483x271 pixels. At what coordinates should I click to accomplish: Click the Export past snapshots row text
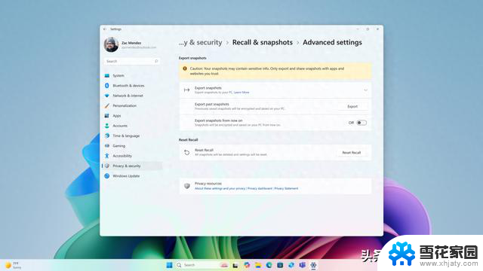tap(212, 105)
